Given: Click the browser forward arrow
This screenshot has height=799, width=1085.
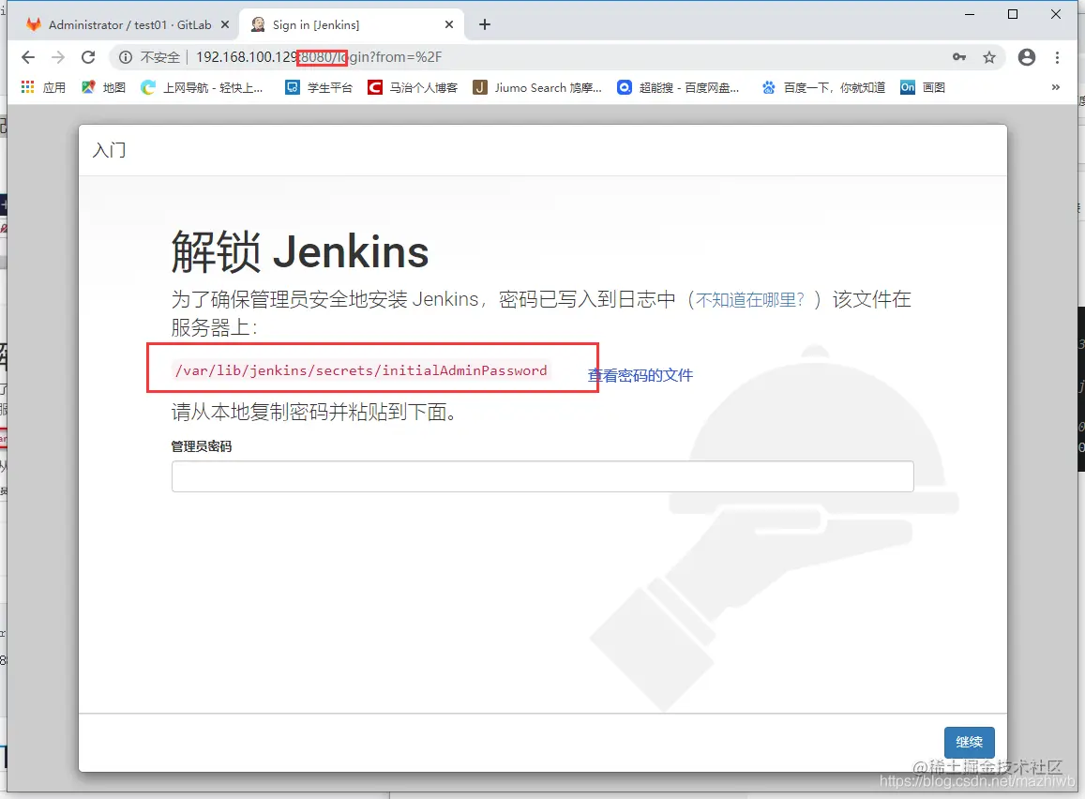Looking at the screenshot, I should pos(58,57).
